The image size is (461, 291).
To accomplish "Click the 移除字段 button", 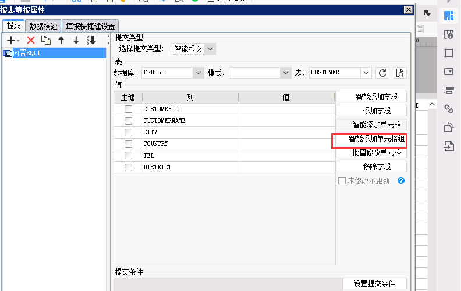I will coord(371,166).
